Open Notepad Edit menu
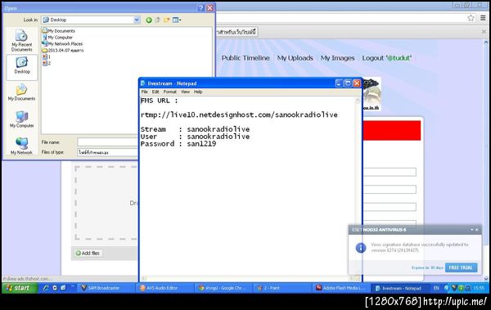 coord(155,92)
